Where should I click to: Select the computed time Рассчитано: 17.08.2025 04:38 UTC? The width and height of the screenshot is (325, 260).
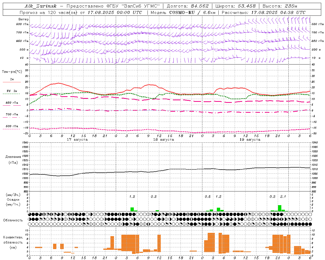[x=264, y=12]
